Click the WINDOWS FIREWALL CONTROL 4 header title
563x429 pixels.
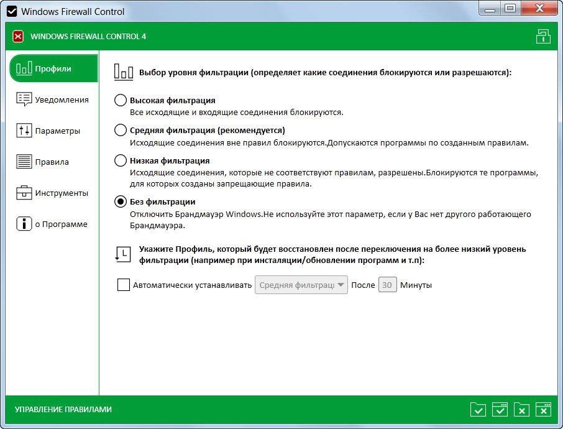[x=88, y=36]
